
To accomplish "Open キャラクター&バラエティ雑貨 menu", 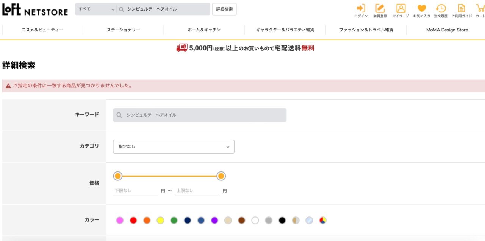I will [x=285, y=30].
